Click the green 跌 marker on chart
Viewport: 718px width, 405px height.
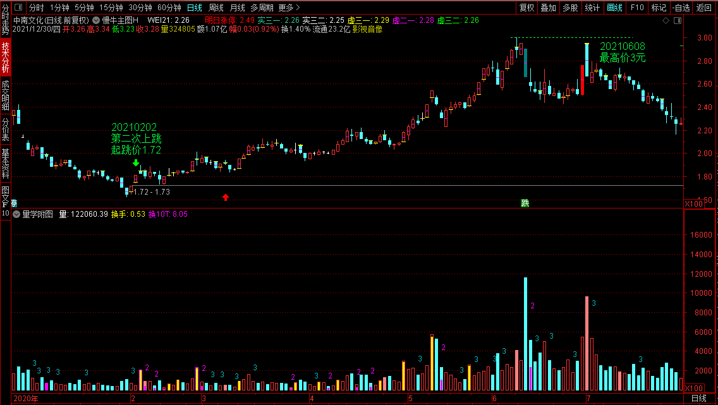[525, 203]
